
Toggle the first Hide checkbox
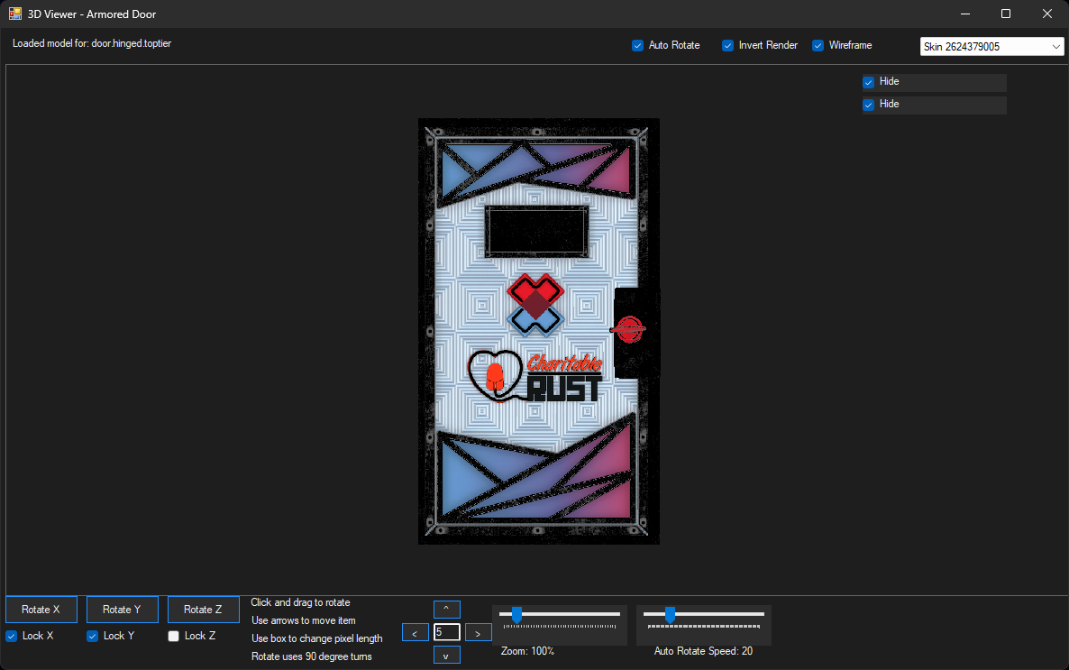[869, 82]
